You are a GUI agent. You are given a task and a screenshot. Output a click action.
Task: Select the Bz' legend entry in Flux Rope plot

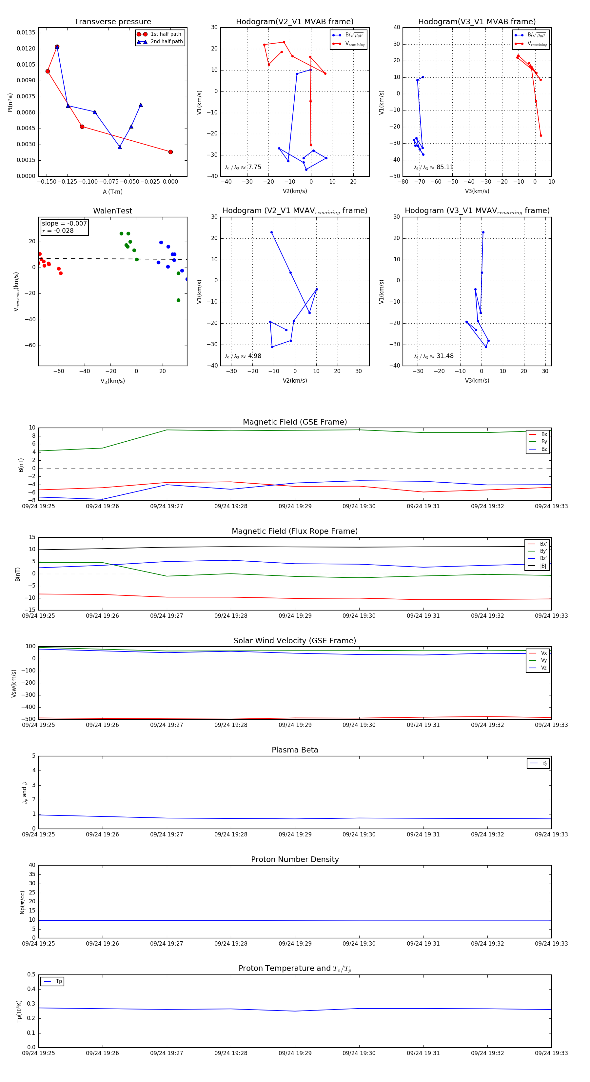(x=538, y=559)
